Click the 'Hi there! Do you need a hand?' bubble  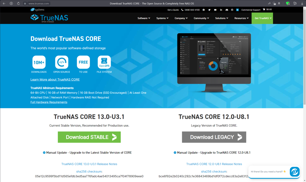(269, 172)
